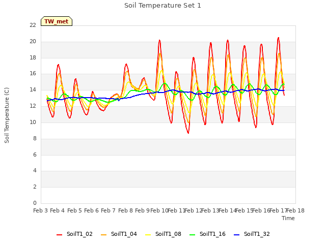Click the TW_met annotation box
This screenshot has width=326, height=244.
tap(57, 21)
